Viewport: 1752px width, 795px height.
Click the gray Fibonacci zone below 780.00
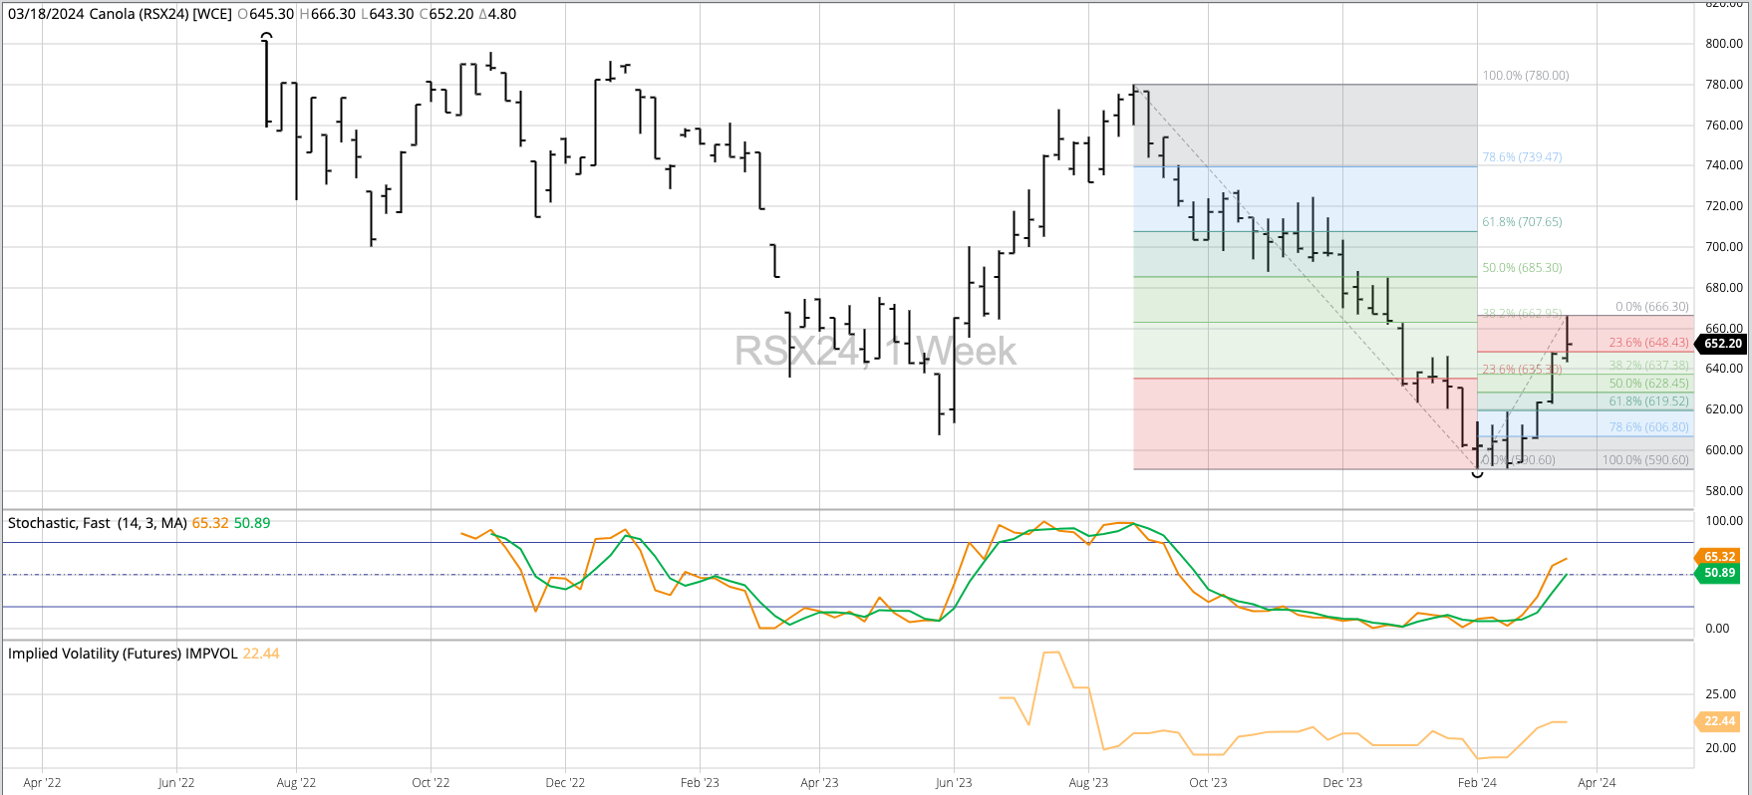(1306, 125)
